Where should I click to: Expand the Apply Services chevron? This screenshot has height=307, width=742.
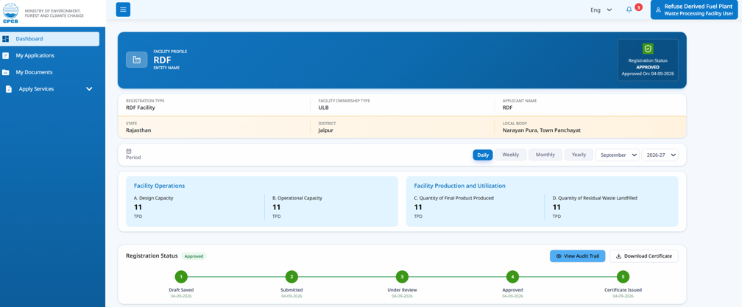point(89,89)
